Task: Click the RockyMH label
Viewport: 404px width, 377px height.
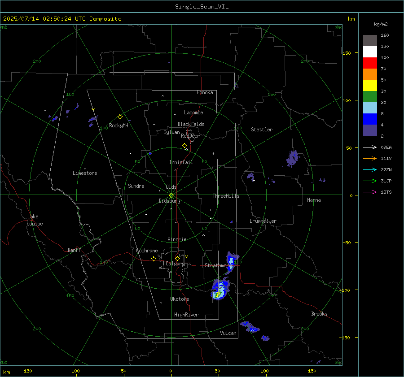Action: [119, 126]
